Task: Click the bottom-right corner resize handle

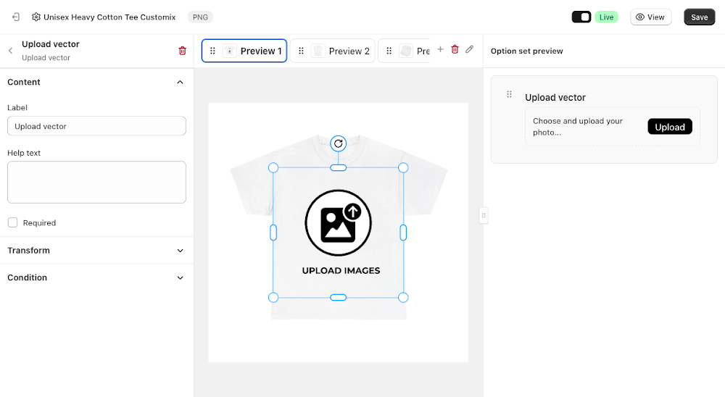Action: [403, 298]
